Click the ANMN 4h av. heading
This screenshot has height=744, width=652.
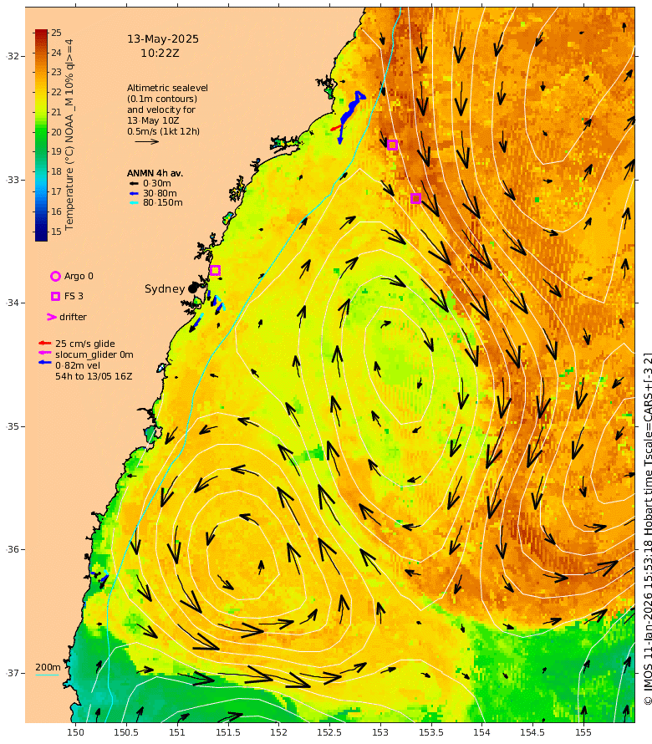pos(155,173)
